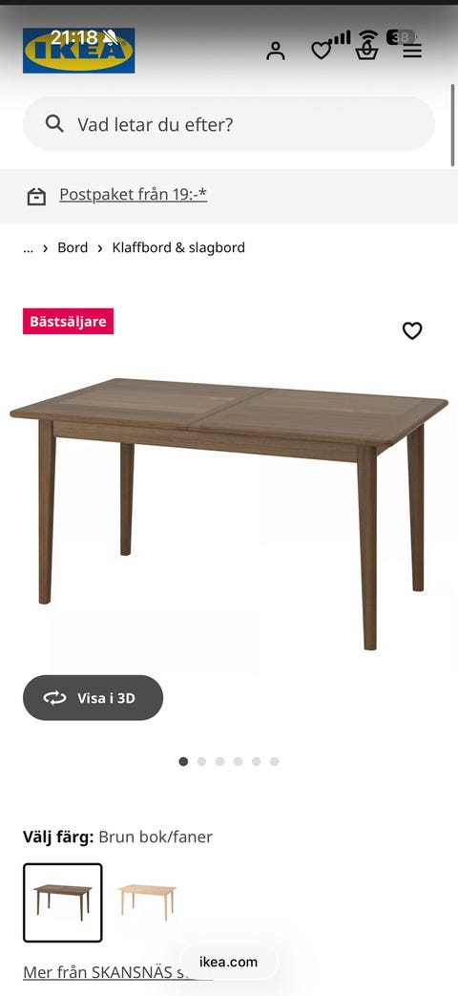Screen dimensions: 458x996
Task: Open the hamburger menu icon
Action: click(412, 51)
